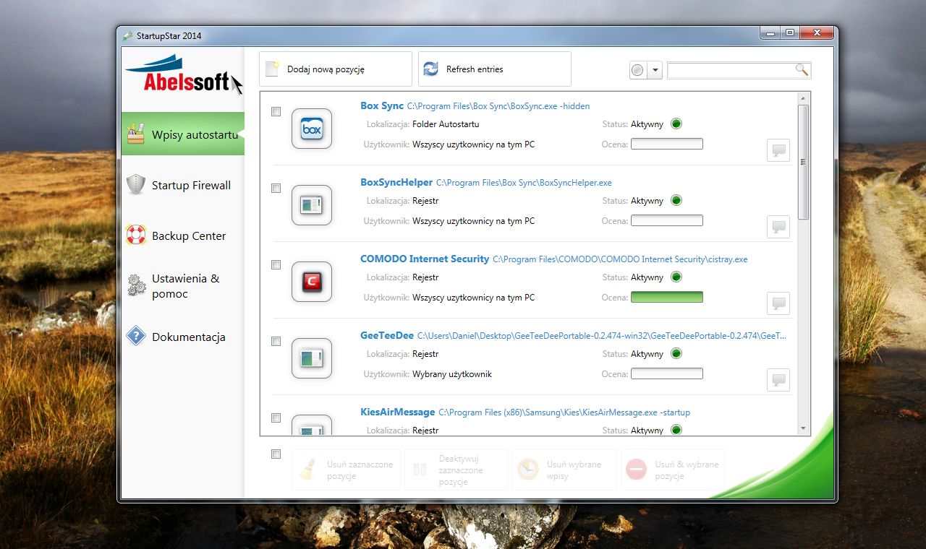
Task: Click inside the search input field
Action: point(731,70)
